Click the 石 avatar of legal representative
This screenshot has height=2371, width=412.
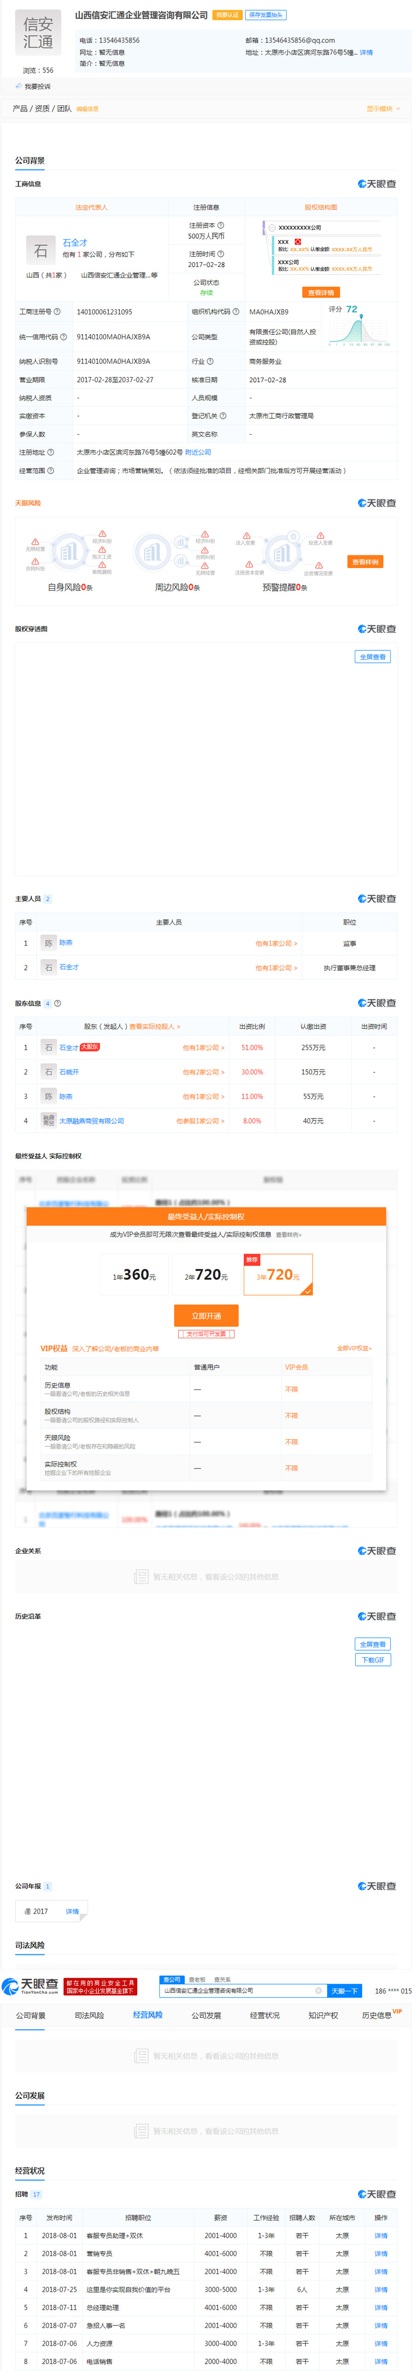point(41,250)
